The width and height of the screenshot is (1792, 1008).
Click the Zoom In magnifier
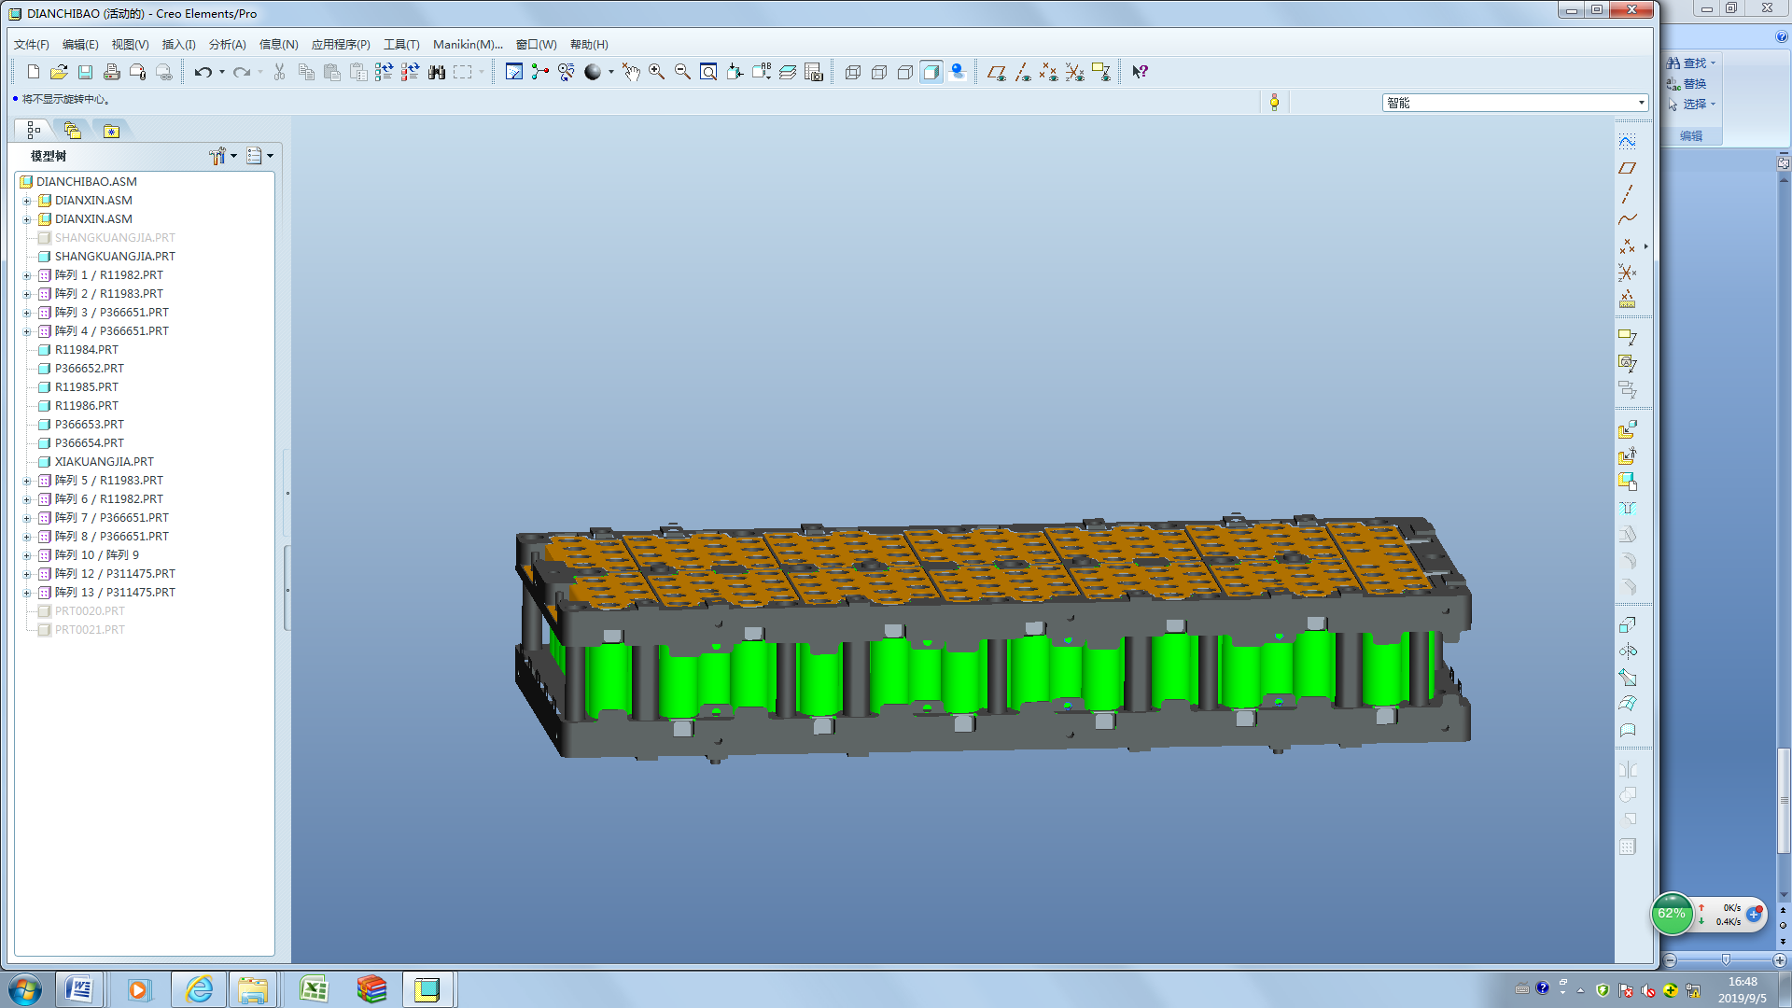pos(656,72)
